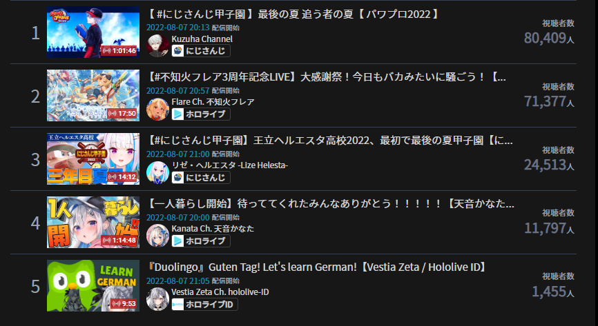The image size is (598, 326).
Task: Click ホロライブ tag under Kanata Ch.
Action: pyautogui.click(x=201, y=241)
